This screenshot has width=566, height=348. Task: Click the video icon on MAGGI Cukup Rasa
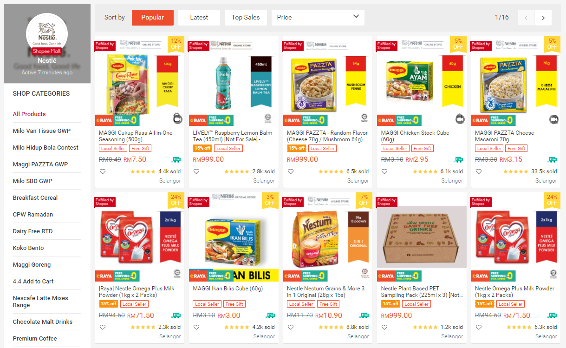(x=177, y=119)
